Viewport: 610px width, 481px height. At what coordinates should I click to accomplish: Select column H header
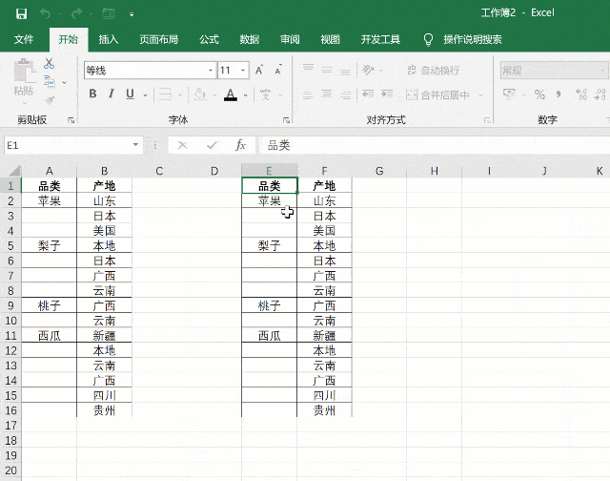(x=435, y=171)
